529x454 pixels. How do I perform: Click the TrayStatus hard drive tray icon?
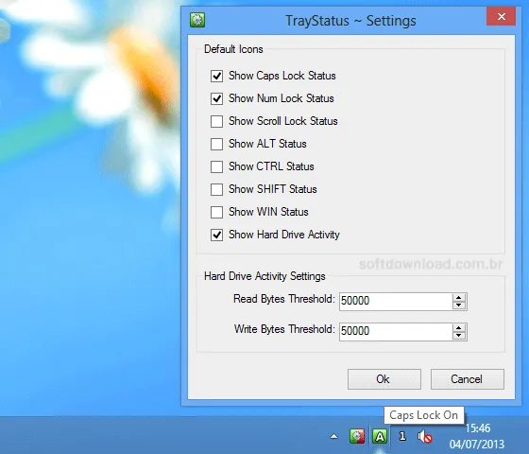tap(357, 436)
